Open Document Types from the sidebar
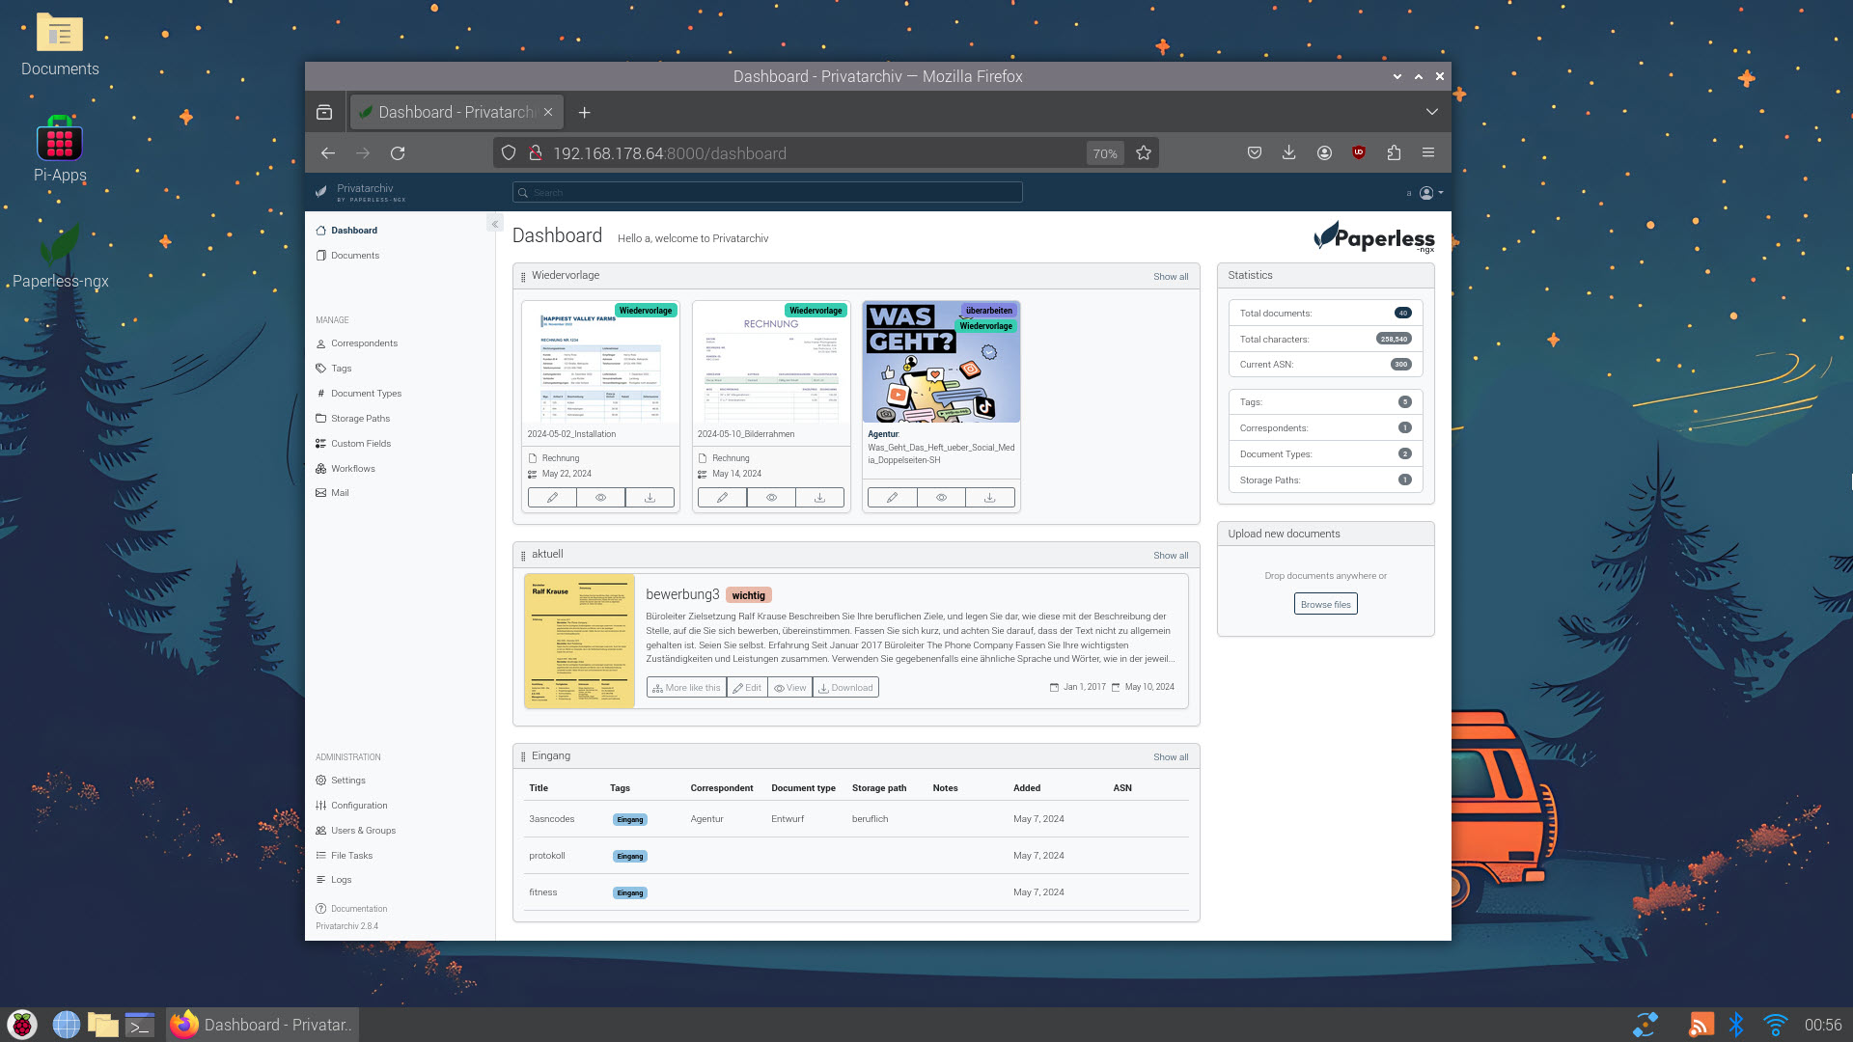 [365, 393]
